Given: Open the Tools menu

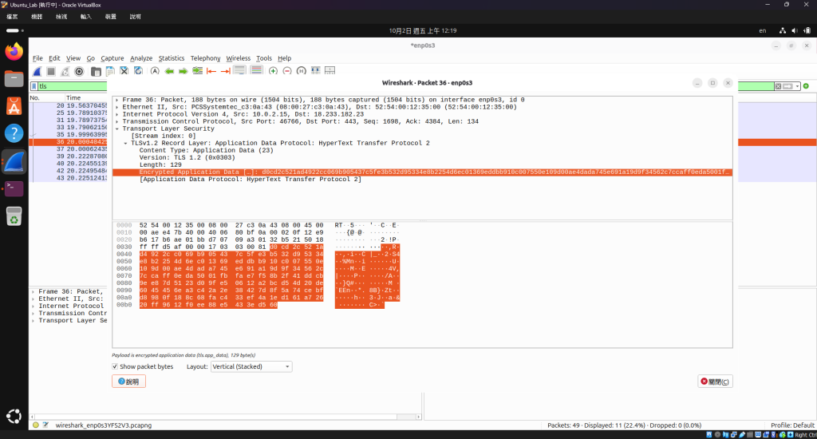Looking at the screenshot, I should 263,58.
